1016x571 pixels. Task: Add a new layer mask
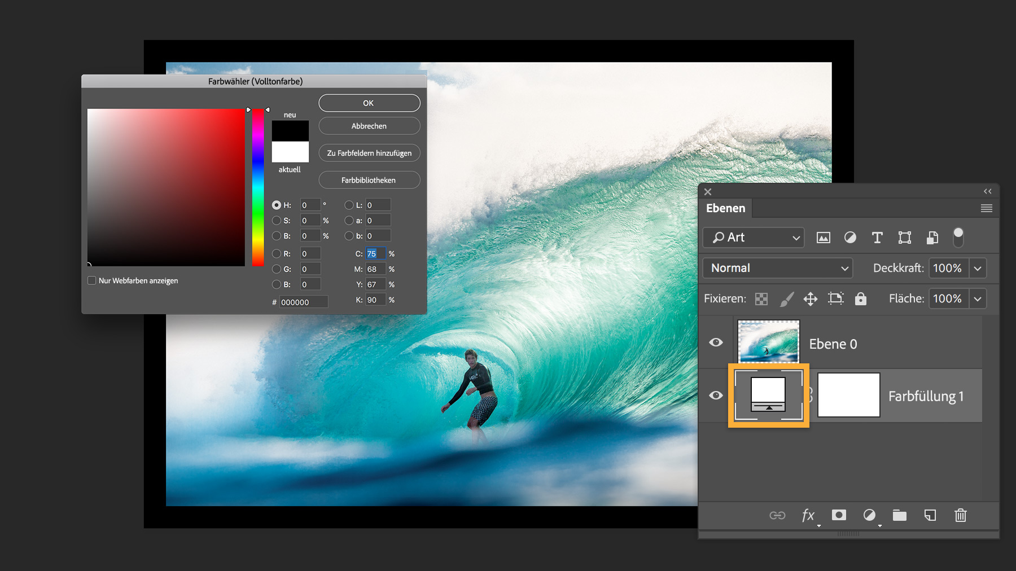point(839,515)
